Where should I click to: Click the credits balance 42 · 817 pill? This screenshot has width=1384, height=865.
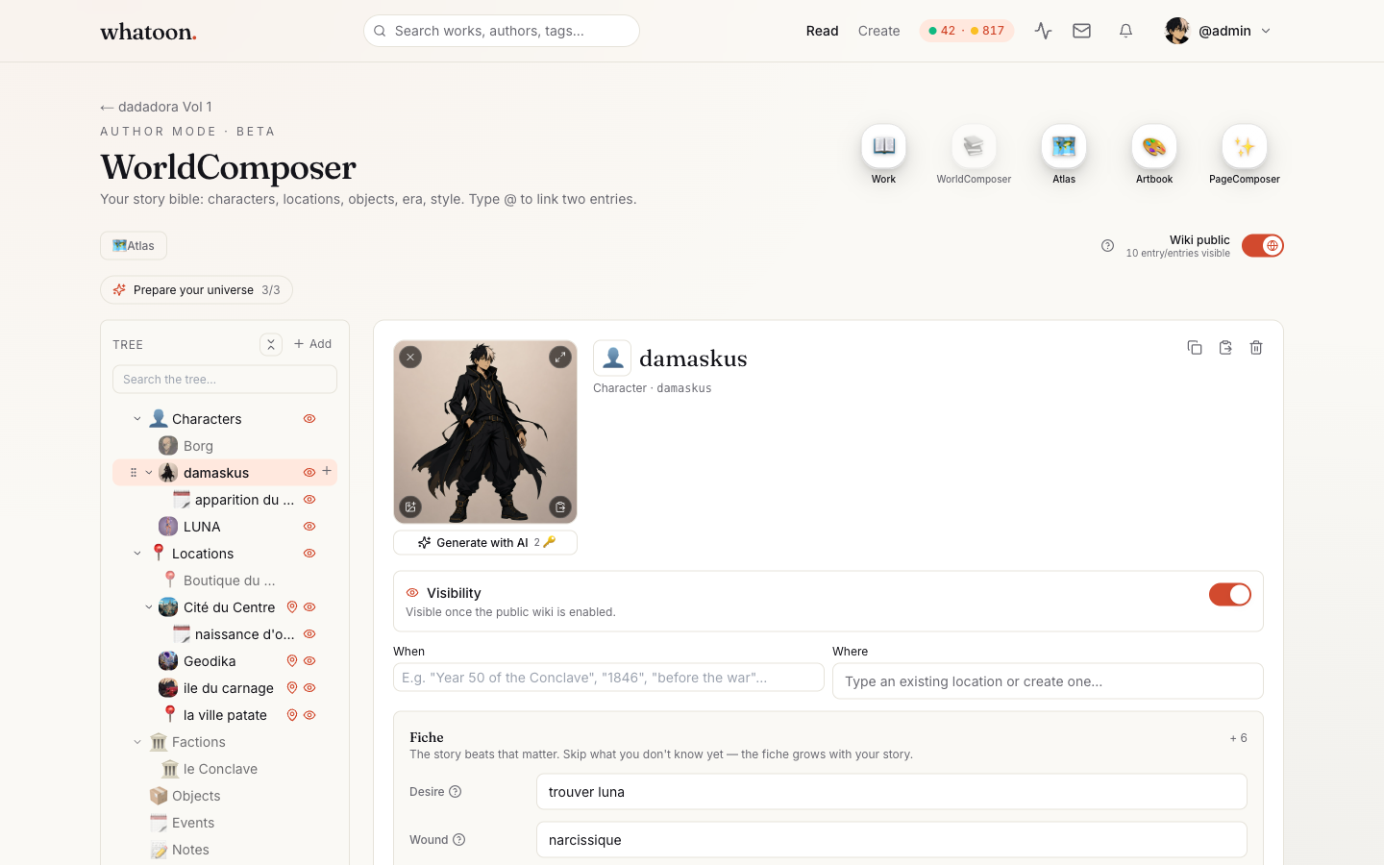click(x=967, y=31)
